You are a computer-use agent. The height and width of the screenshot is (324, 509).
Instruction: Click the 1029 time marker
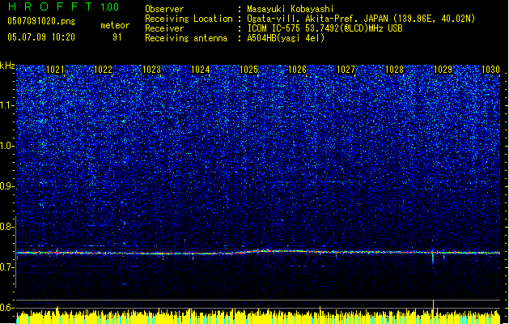(x=443, y=70)
